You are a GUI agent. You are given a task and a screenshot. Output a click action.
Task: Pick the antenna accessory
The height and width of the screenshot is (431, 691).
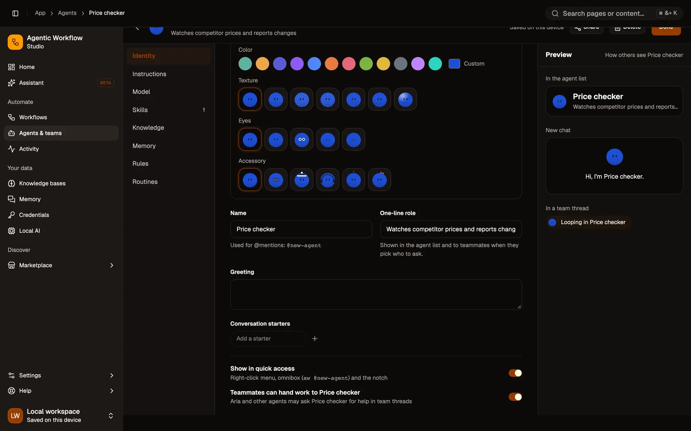[x=353, y=180]
